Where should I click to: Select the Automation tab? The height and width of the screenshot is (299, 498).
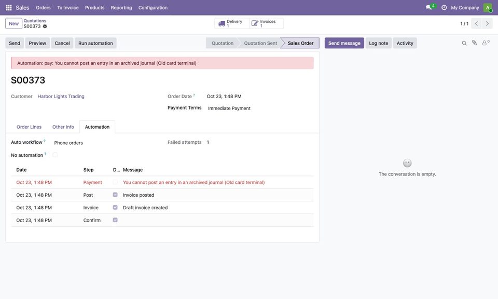97,127
